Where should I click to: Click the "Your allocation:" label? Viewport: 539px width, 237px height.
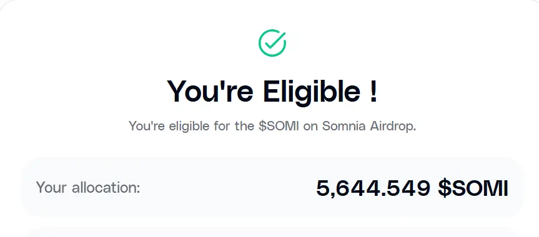pos(88,188)
